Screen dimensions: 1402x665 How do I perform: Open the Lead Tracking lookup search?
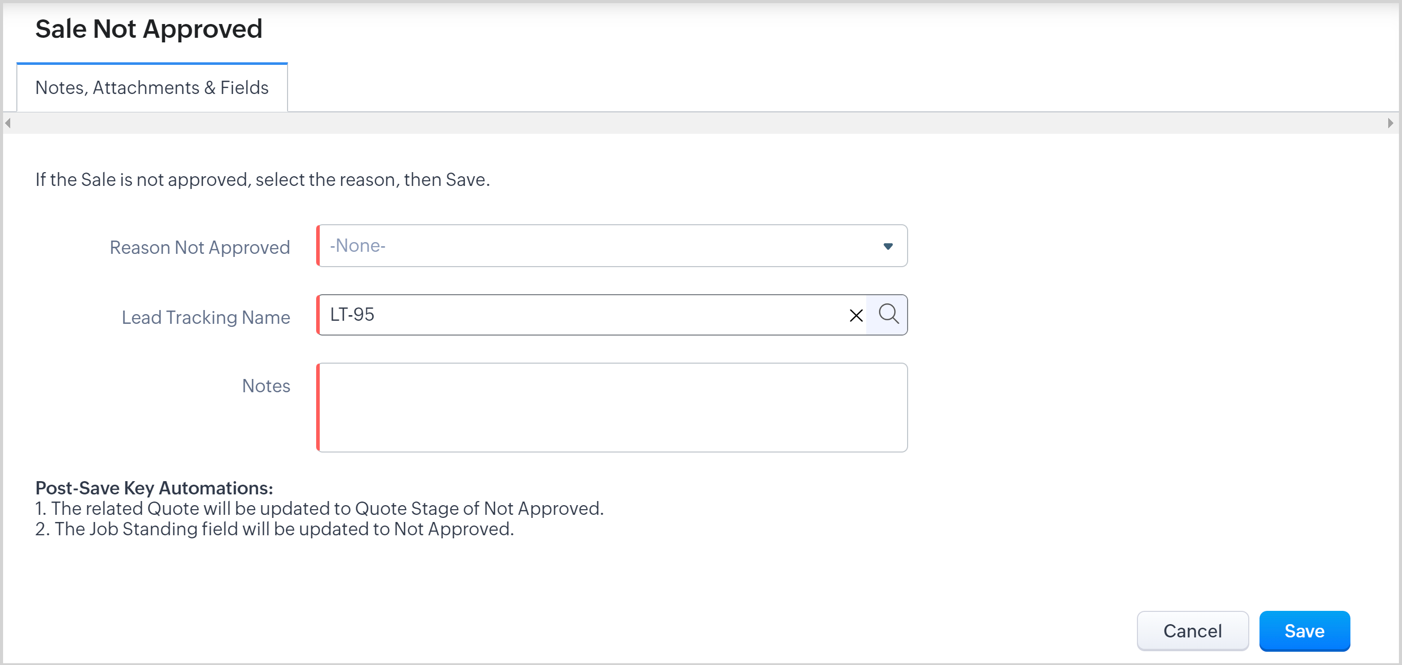[888, 315]
